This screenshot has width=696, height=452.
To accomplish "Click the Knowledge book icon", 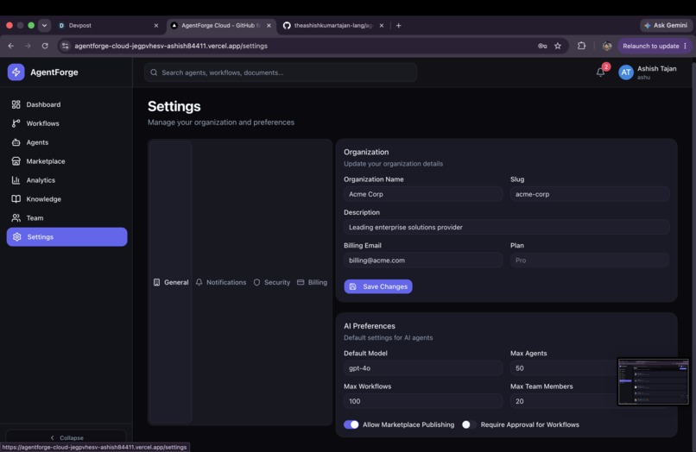I will 16,199.
